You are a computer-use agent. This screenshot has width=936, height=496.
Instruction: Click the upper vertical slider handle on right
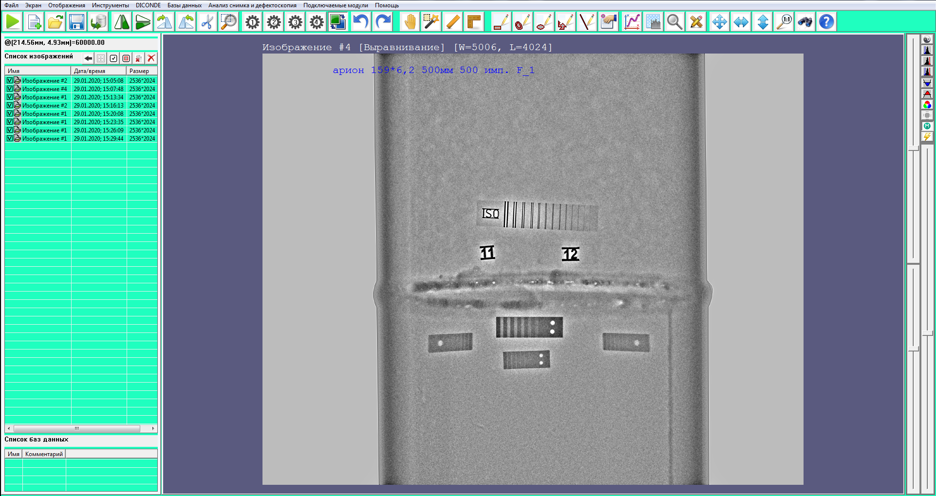click(x=914, y=148)
